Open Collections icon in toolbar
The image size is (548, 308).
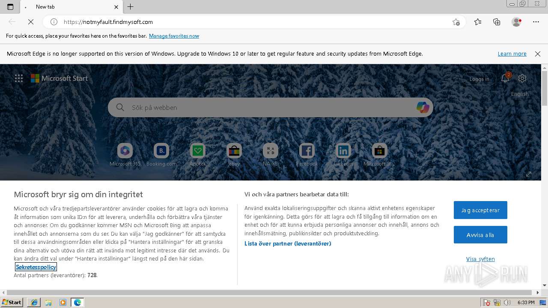coord(497,22)
